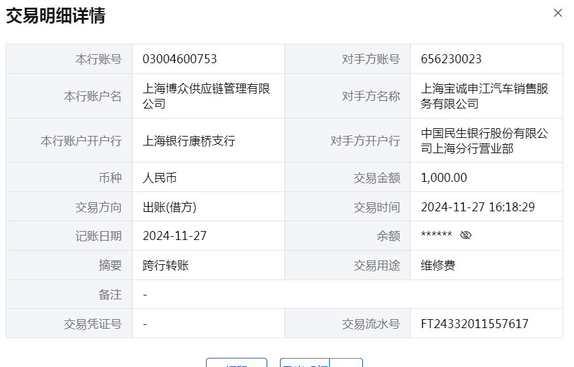Open the dropdown segment of bottom split button
574x367 pixels.
pyautogui.click(x=346, y=363)
